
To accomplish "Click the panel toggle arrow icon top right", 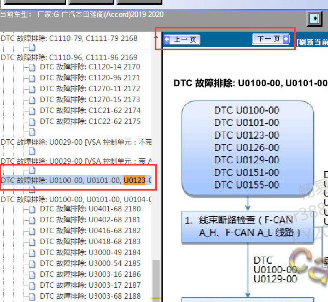I will click(x=314, y=19).
